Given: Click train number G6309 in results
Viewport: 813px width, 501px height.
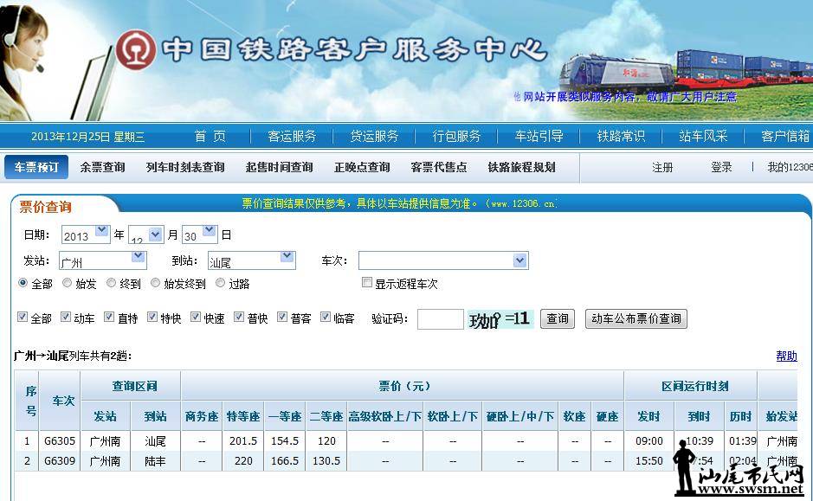Looking at the screenshot, I should point(60,460).
